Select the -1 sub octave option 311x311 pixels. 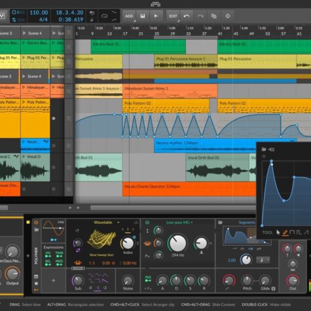(98, 288)
